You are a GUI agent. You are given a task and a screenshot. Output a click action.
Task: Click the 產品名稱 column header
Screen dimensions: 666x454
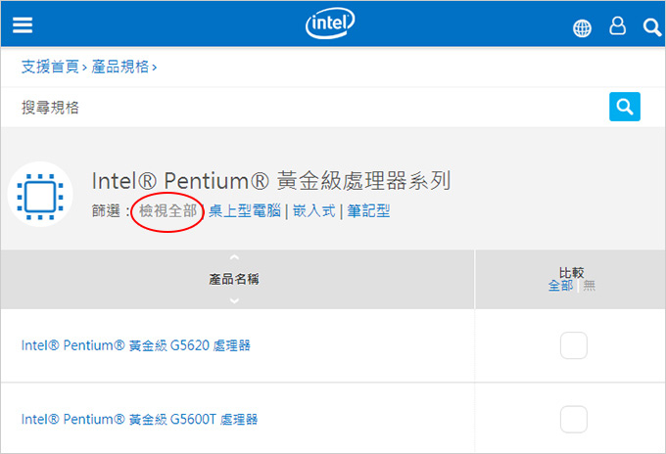click(234, 279)
